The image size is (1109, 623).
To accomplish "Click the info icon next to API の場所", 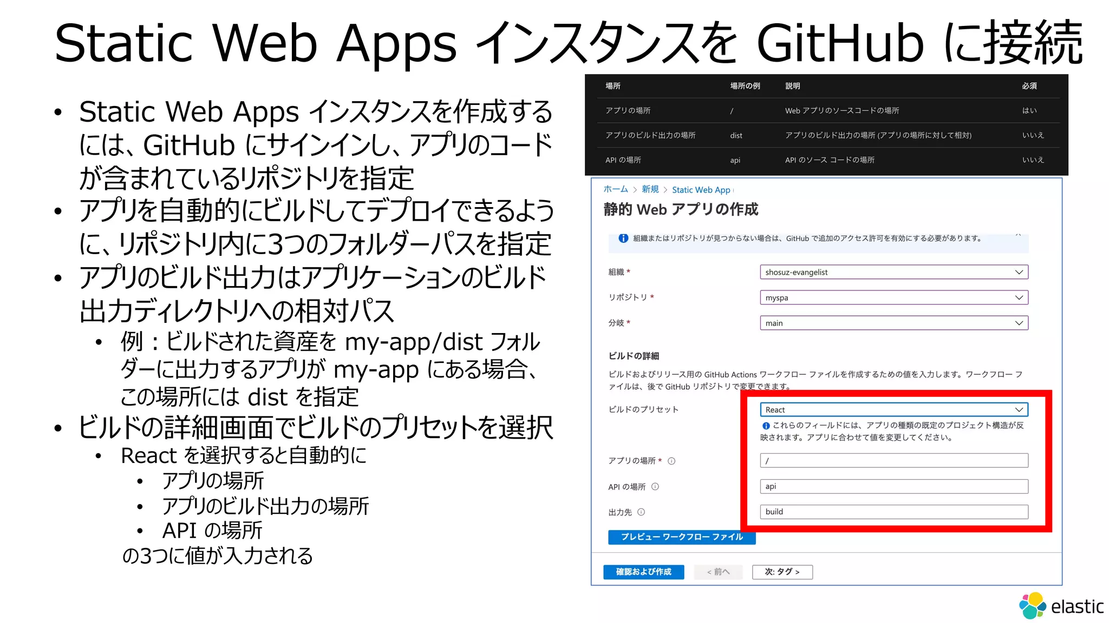I will point(655,486).
